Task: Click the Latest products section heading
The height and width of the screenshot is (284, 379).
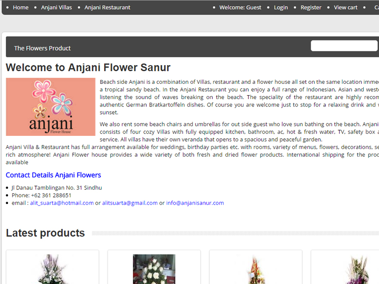Action: tap(45, 233)
